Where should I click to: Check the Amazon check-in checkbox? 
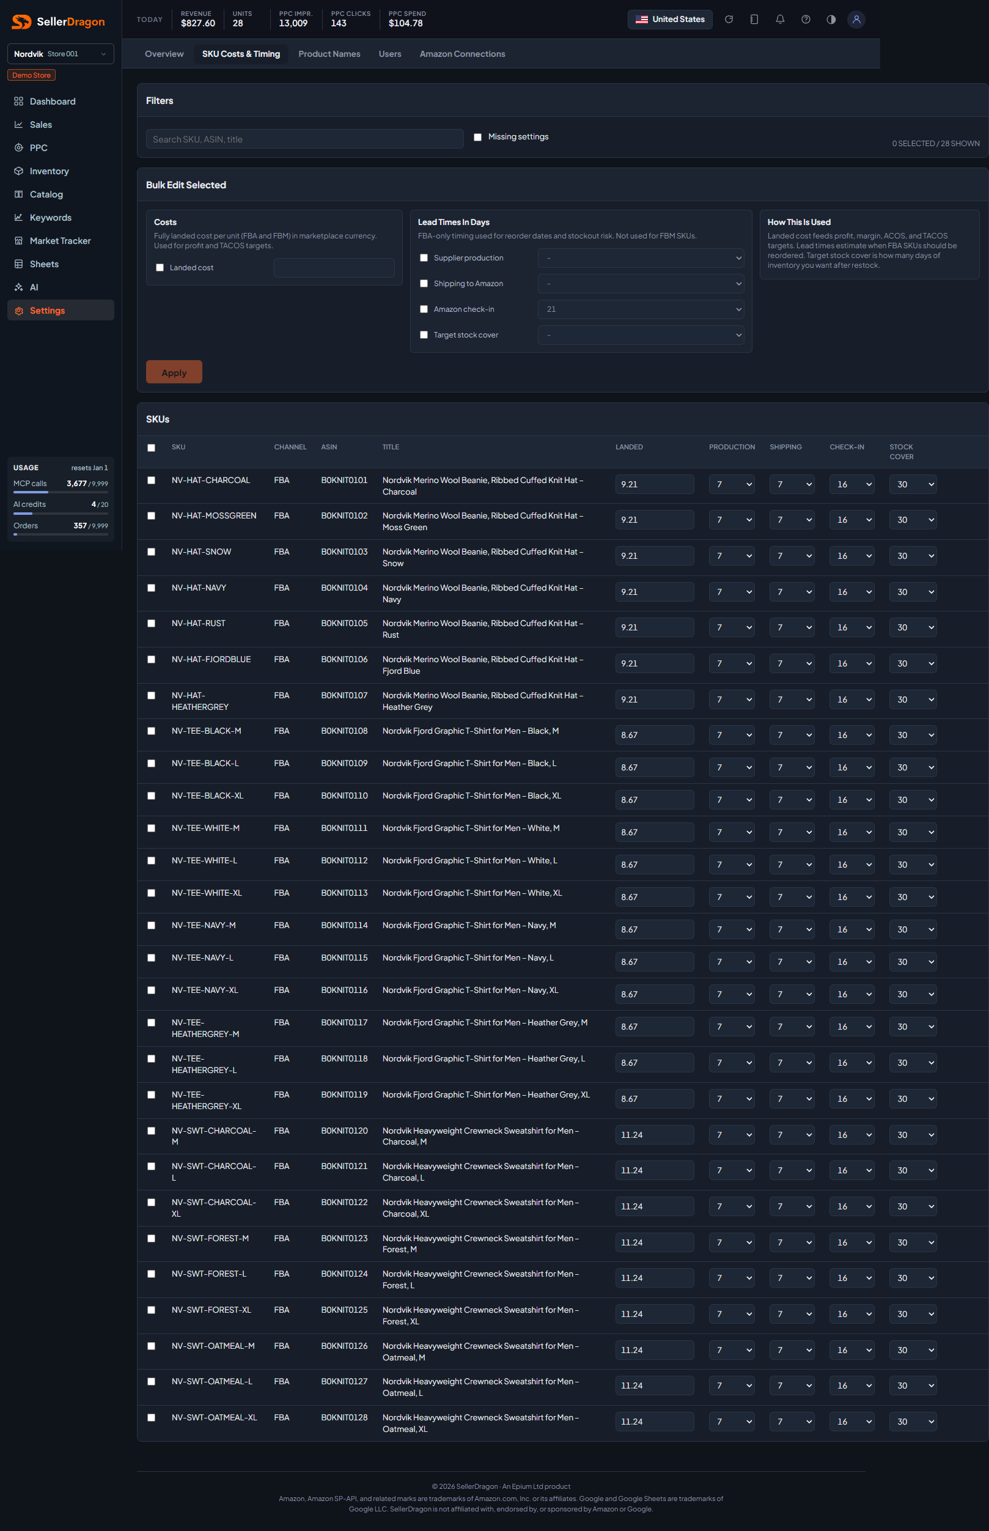click(424, 309)
